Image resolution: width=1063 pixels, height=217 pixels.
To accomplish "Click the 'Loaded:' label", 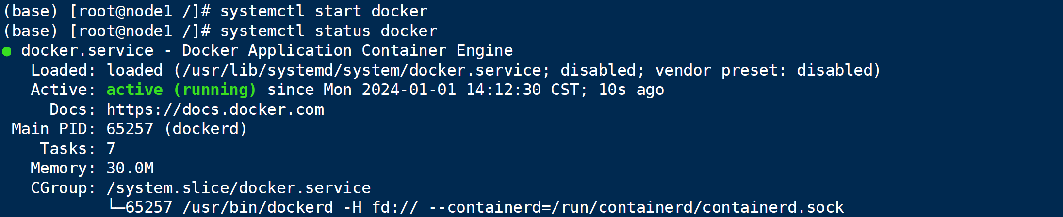I will click(x=63, y=70).
